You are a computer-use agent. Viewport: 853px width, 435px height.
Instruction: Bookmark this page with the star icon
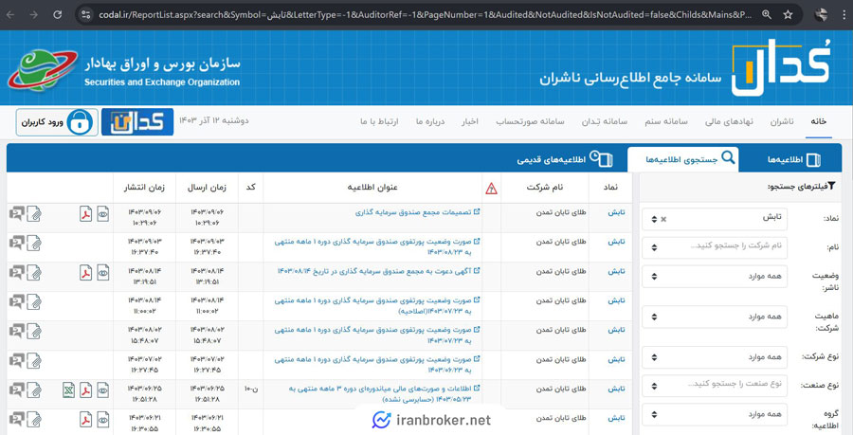pos(788,14)
